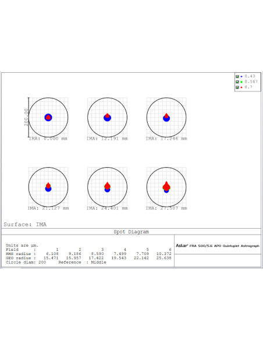The width and height of the screenshot is (263, 340).
Task: Click the Spot Diagram title bar
Action: pos(131,232)
